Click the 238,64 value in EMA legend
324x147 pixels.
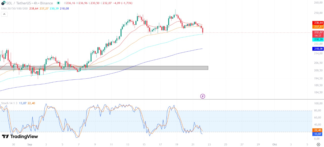(34, 9)
